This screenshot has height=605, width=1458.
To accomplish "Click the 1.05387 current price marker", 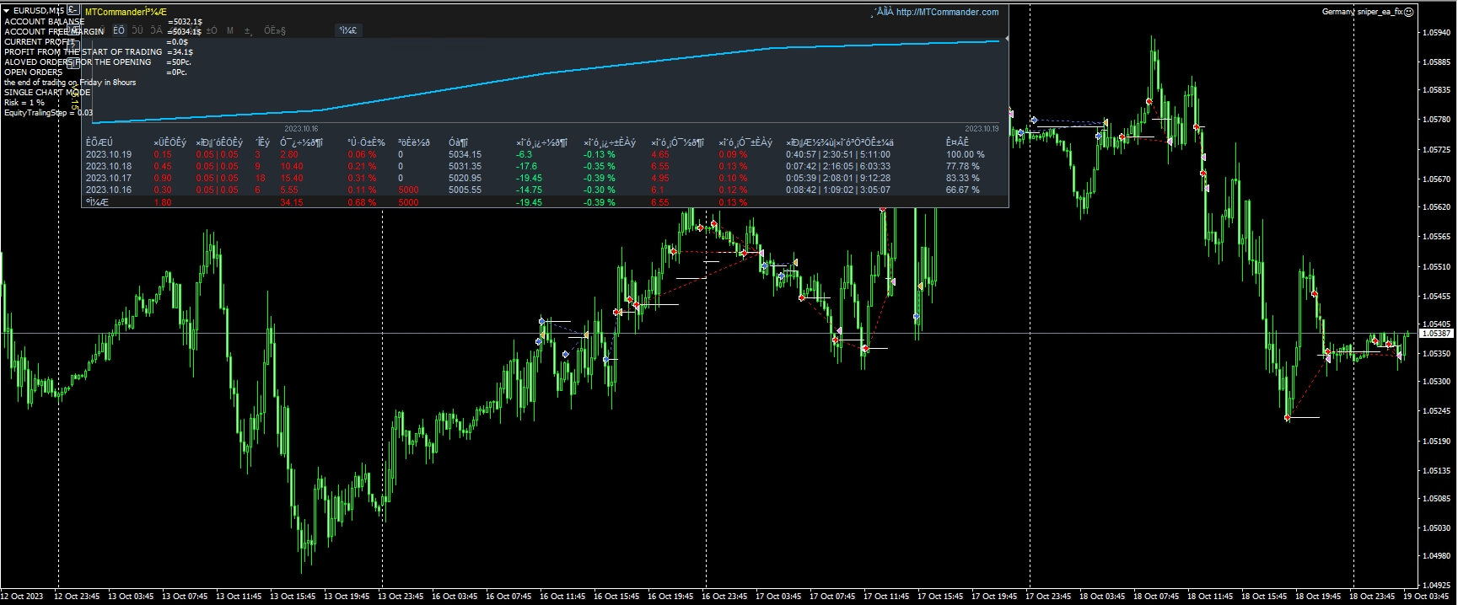I will tap(1436, 334).
